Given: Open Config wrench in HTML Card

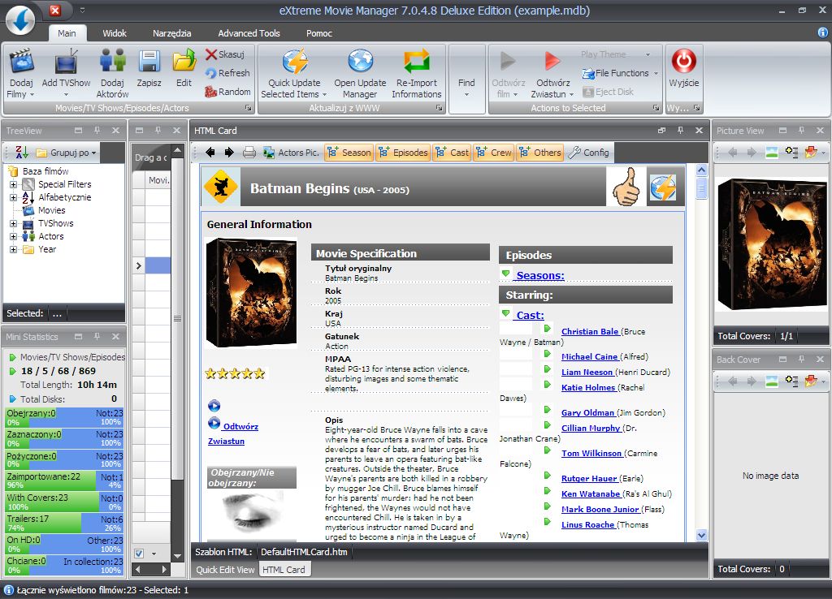Looking at the screenshot, I should click(588, 153).
